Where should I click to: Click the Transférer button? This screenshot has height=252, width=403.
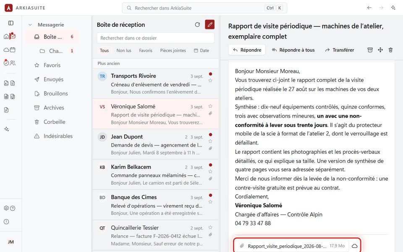340,50
